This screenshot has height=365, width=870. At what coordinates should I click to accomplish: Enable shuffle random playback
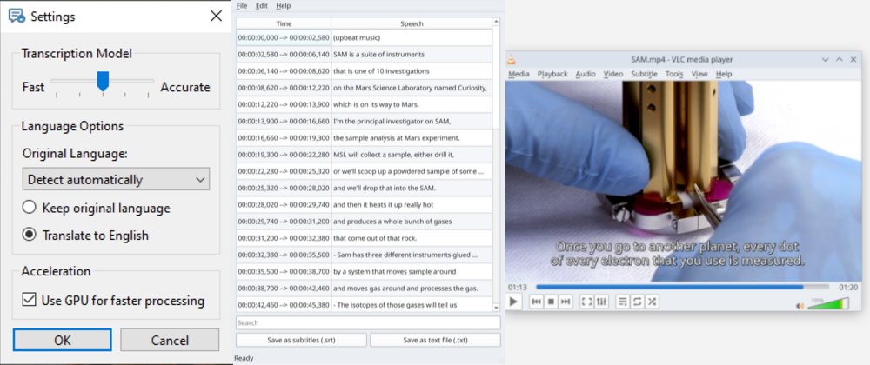click(652, 302)
